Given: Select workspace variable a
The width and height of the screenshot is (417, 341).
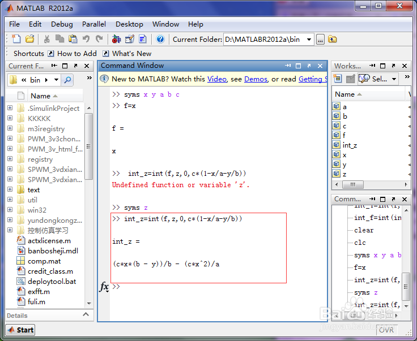Looking at the screenshot, I should [344, 107].
